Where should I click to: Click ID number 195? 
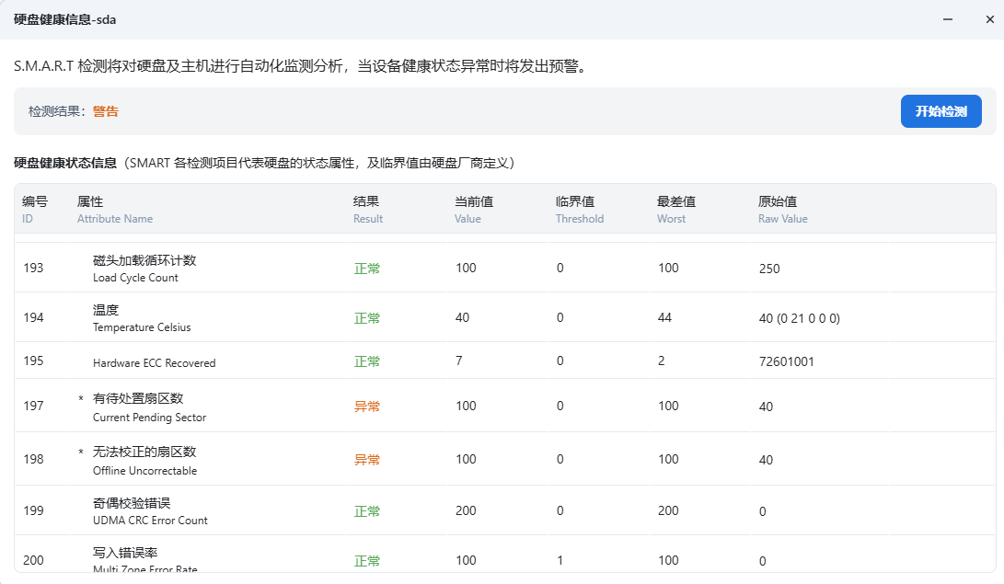pos(33,361)
